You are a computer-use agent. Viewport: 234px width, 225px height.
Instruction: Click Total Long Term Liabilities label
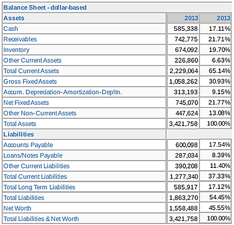point(39,187)
